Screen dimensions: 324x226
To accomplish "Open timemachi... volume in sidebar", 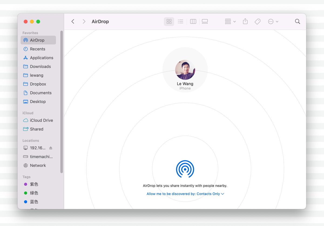I will coord(38,157).
